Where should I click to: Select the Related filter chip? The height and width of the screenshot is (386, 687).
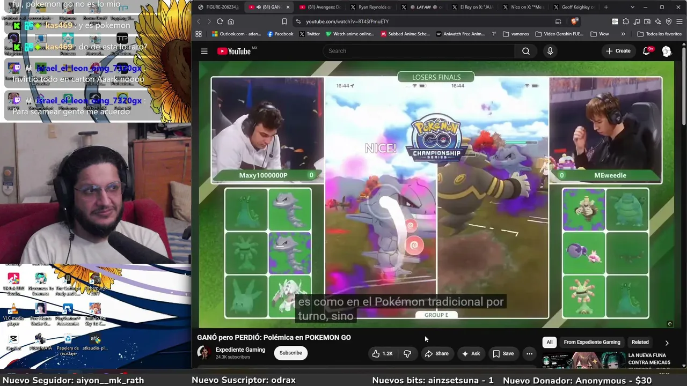coord(640,342)
